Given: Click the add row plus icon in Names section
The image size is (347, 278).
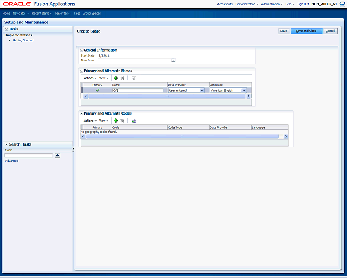Looking at the screenshot, I should point(115,78).
